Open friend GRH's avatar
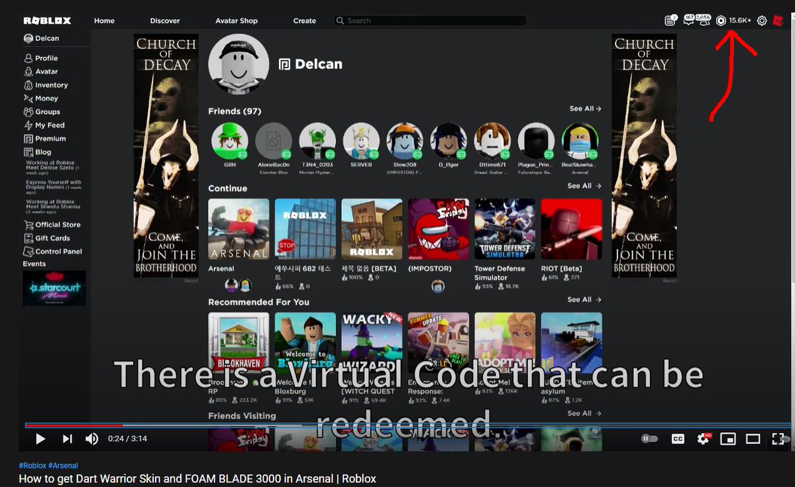The height and width of the screenshot is (487, 795). coord(230,140)
